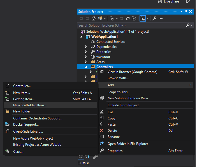The height and width of the screenshot is (167, 197).
Task: Choose Existing Item... from the submenu
Action: (50, 99)
